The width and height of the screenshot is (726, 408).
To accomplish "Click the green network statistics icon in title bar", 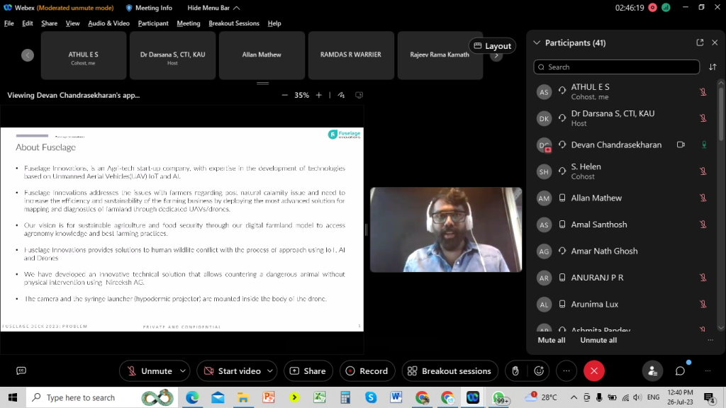I will (x=666, y=7).
